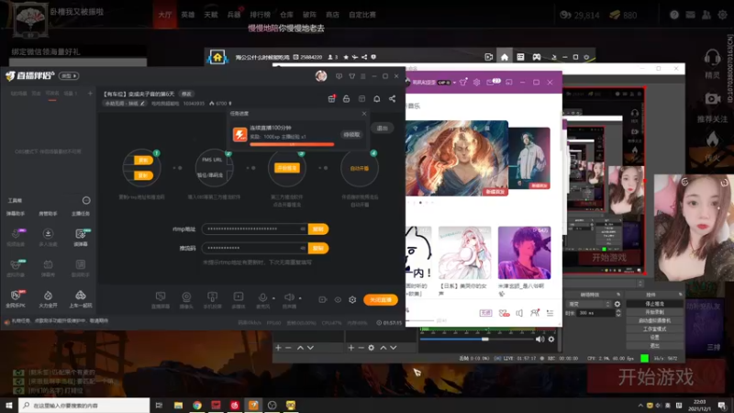Viewport: 734px width, 413px height.
Task: Expand speaker options arrow beside speaker icon
Action: coord(300,298)
